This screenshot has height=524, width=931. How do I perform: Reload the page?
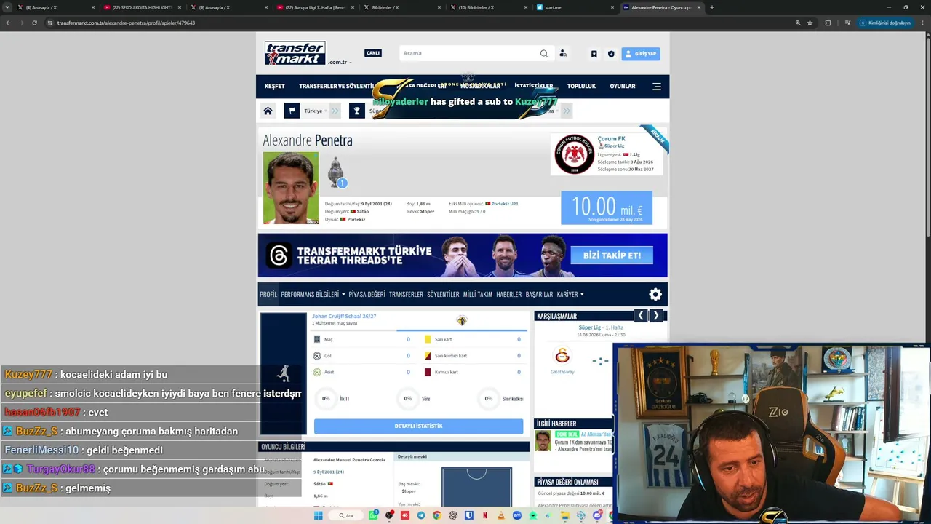(x=34, y=23)
